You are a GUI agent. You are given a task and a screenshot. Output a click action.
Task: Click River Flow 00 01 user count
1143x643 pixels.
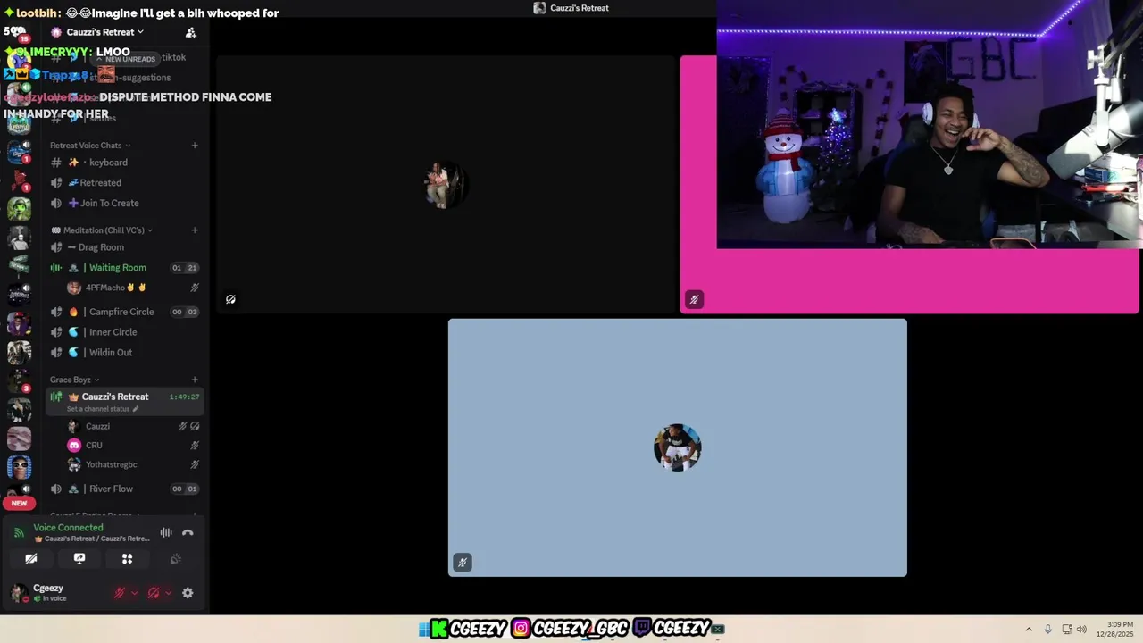185,489
